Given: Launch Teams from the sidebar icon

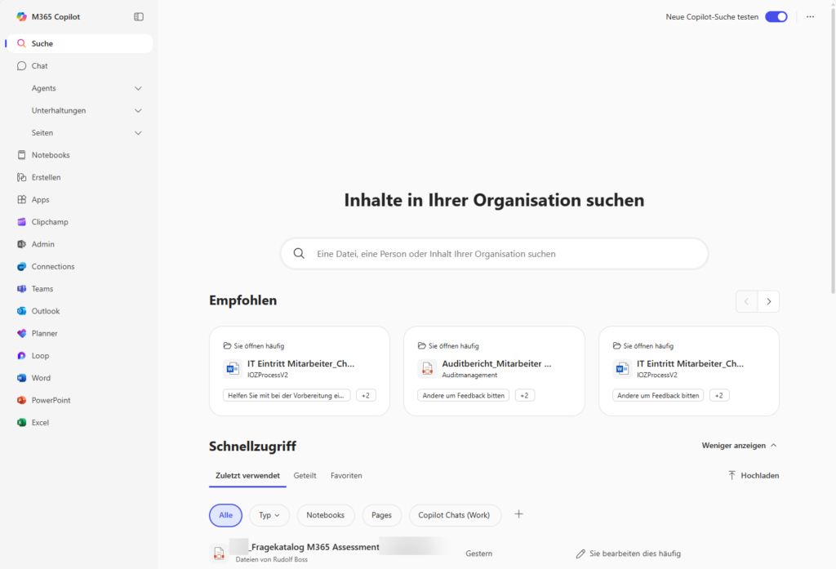Looking at the screenshot, I should [21, 288].
